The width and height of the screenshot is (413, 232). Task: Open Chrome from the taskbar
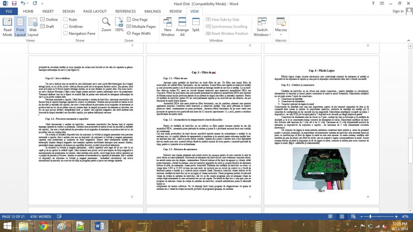click(43, 226)
